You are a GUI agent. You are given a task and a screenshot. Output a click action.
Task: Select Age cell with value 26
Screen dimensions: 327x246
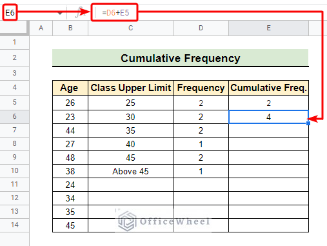[70, 103]
